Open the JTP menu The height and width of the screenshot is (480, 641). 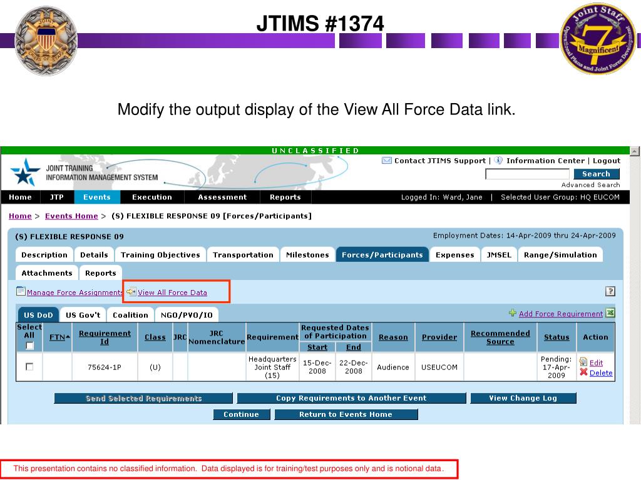coord(56,197)
